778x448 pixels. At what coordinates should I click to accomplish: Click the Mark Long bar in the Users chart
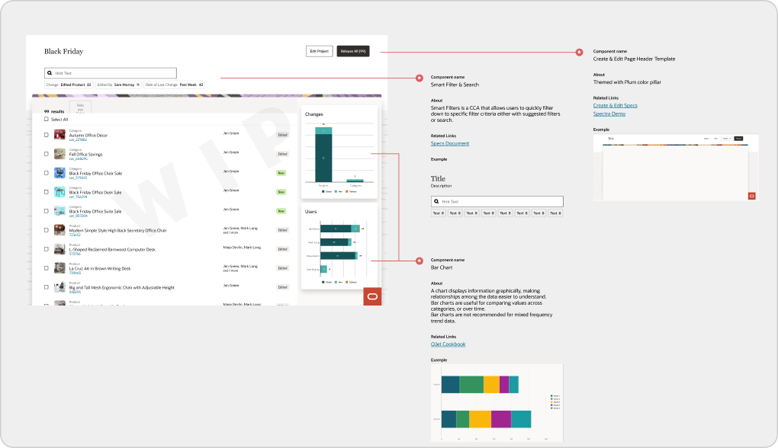click(x=336, y=242)
